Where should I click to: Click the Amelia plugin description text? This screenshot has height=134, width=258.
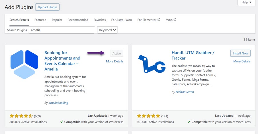[x=65, y=86]
